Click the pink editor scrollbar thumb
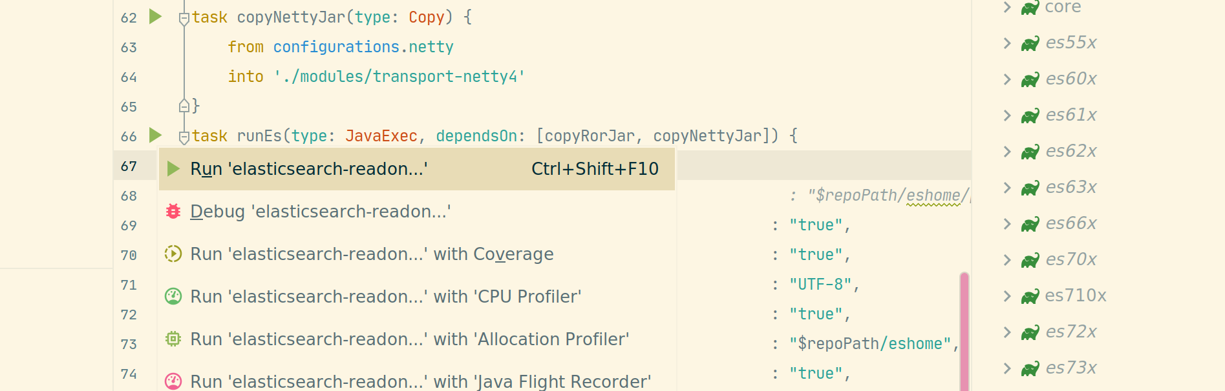Viewport: 1225px width, 391px height. point(964,331)
